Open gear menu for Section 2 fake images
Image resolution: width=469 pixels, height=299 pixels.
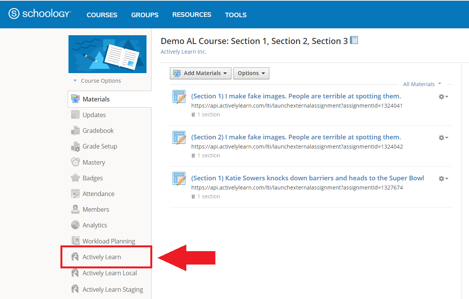[443, 138]
